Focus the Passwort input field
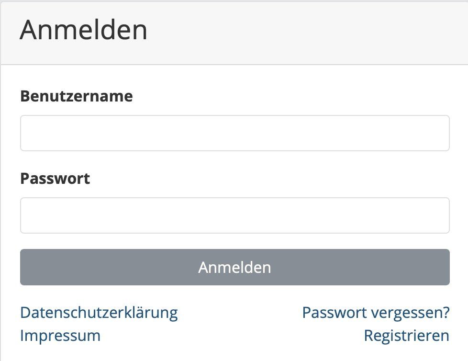This screenshot has height=361, width=468. point(234,215)
